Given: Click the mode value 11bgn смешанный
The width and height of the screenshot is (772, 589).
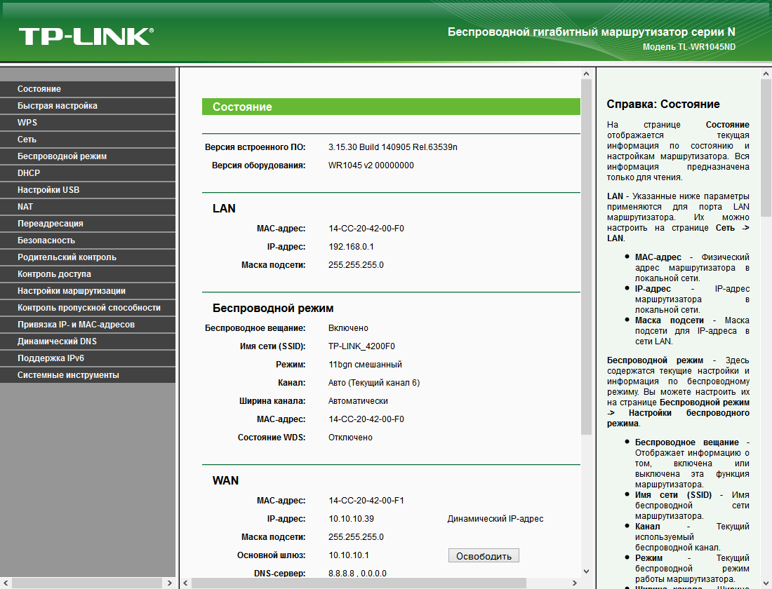Looking at the screenshot, I should (365, 365).
